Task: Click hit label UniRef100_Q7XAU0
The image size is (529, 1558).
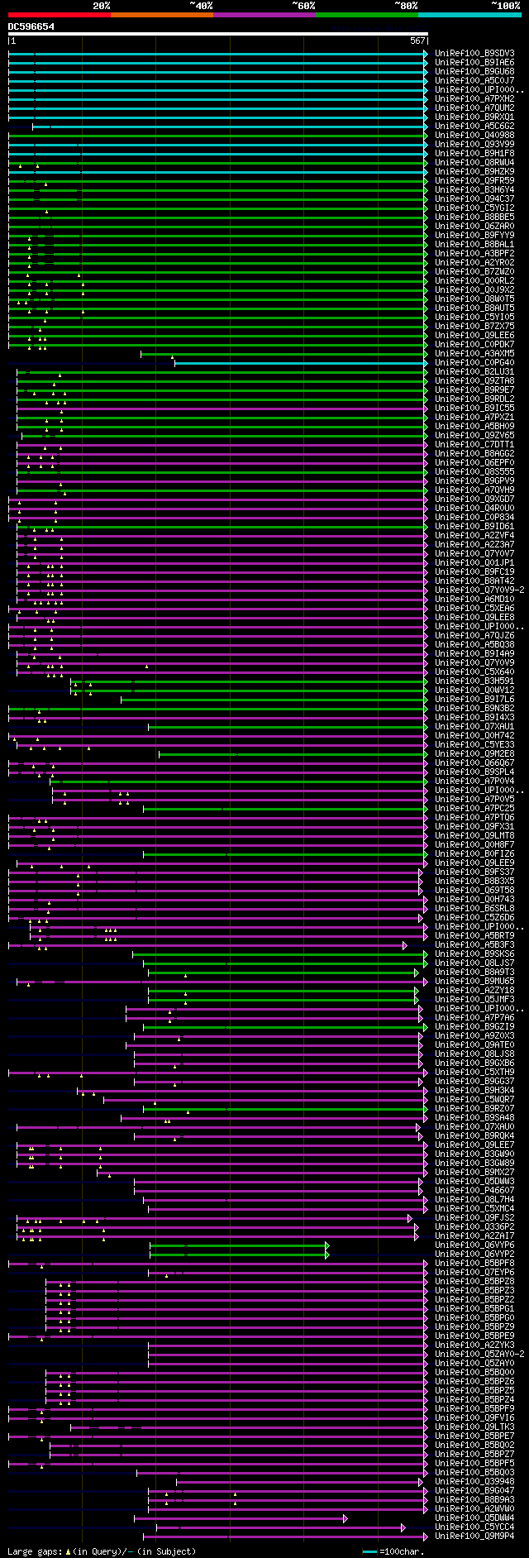Action: click(x=474, y=1127)
